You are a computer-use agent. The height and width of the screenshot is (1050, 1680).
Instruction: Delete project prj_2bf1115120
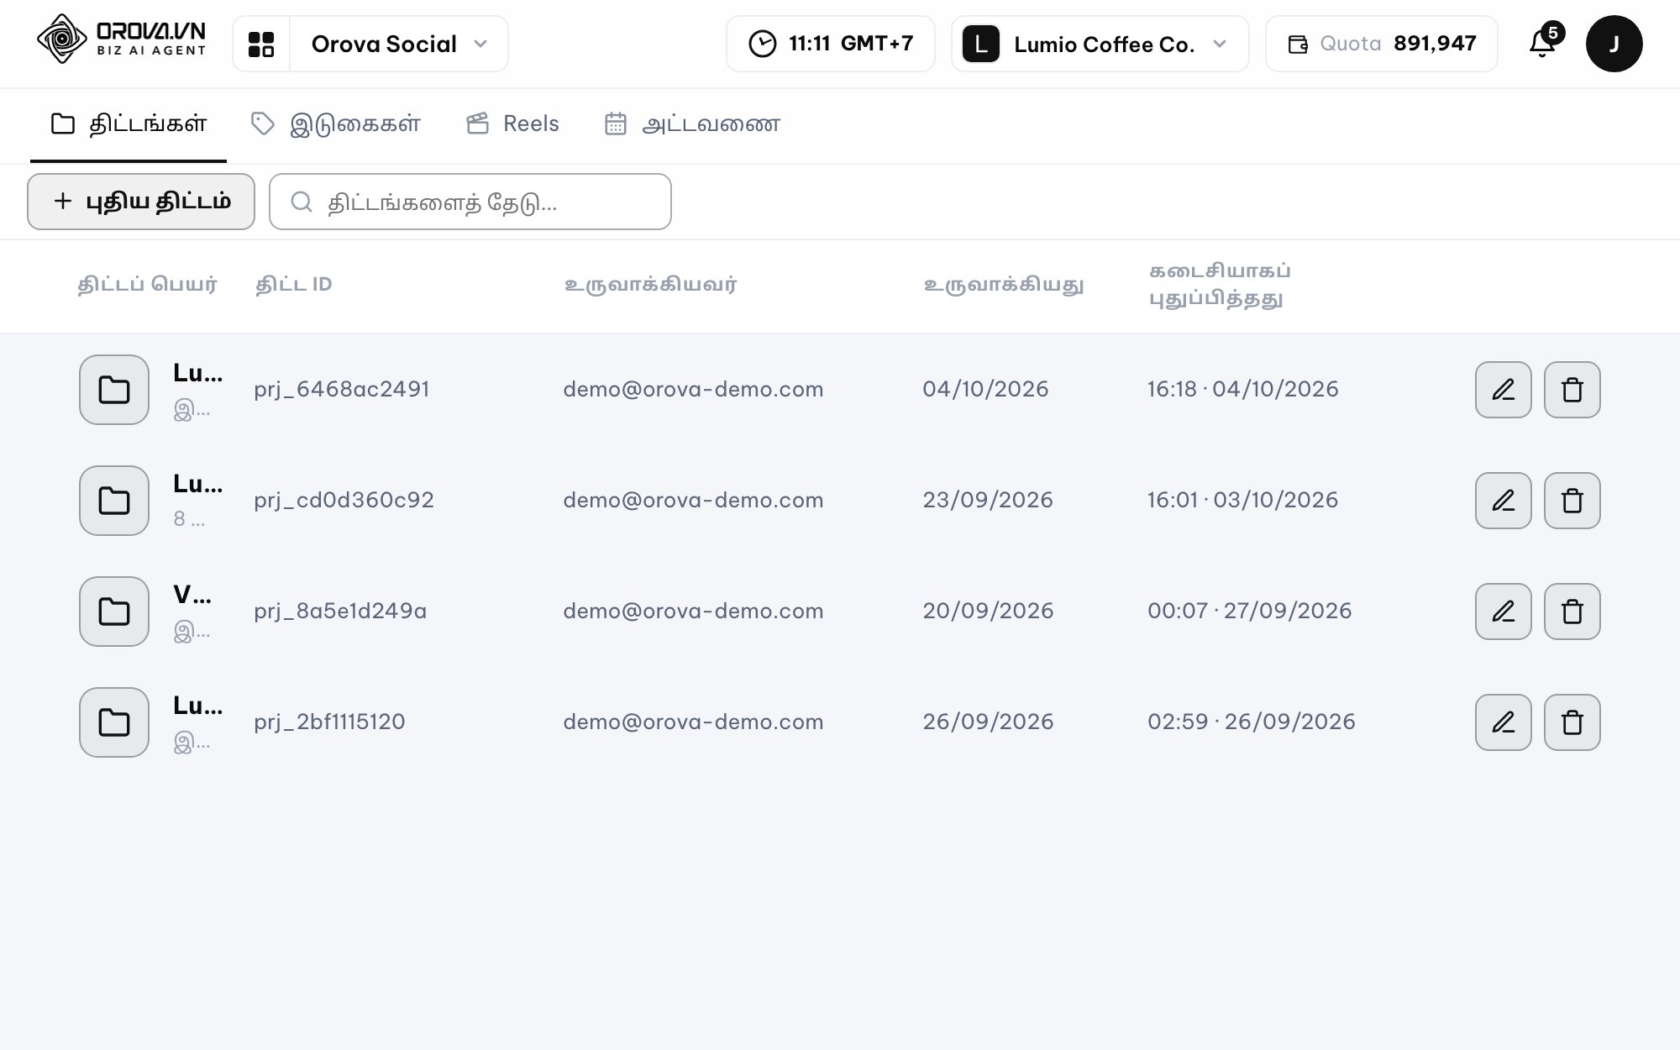[1572, 722]
